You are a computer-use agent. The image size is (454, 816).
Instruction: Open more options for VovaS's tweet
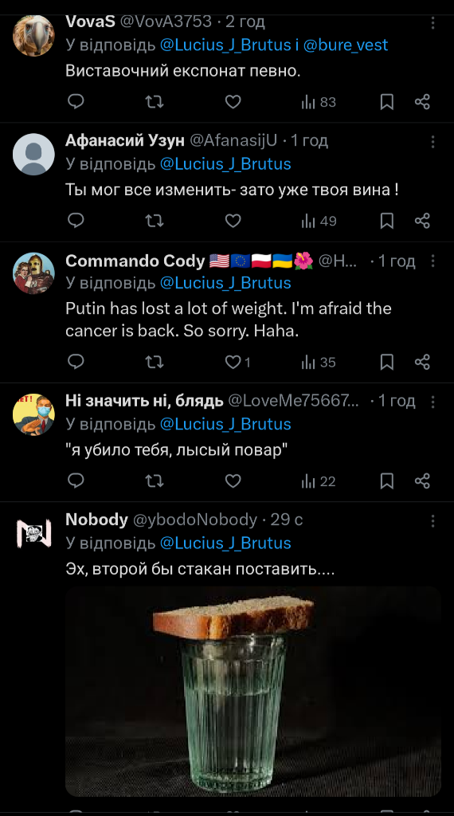click(432, 22)
